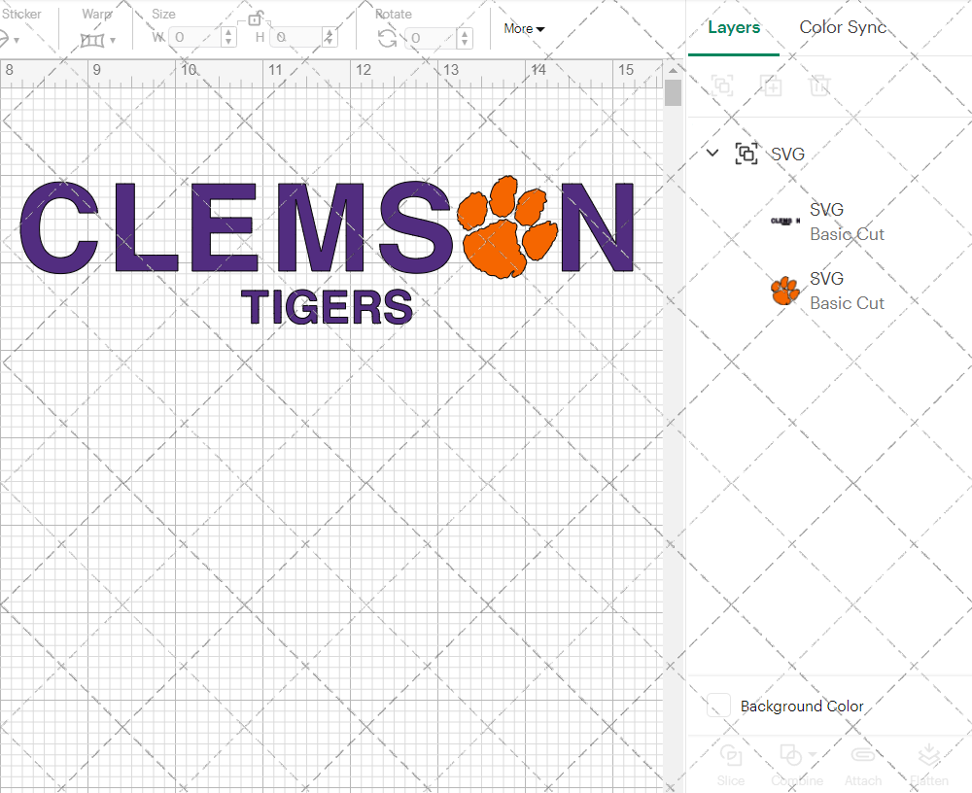Click the Warp tool icon
The image size is (972, 793).
coord(93,37)
